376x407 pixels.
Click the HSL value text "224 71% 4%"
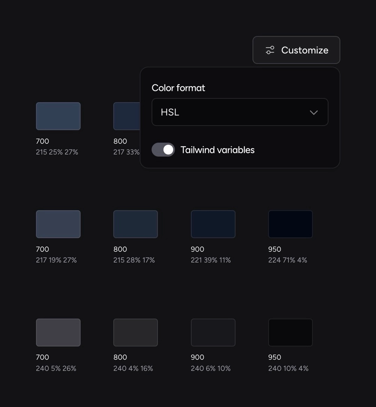(x=288, y=260)
